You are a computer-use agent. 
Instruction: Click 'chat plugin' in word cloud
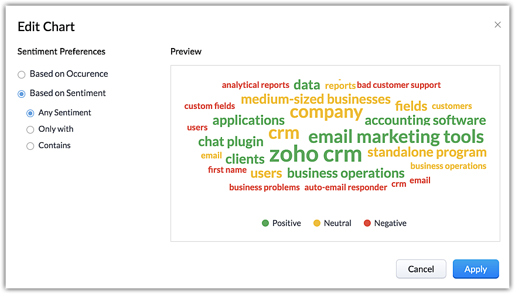(230, 142)
